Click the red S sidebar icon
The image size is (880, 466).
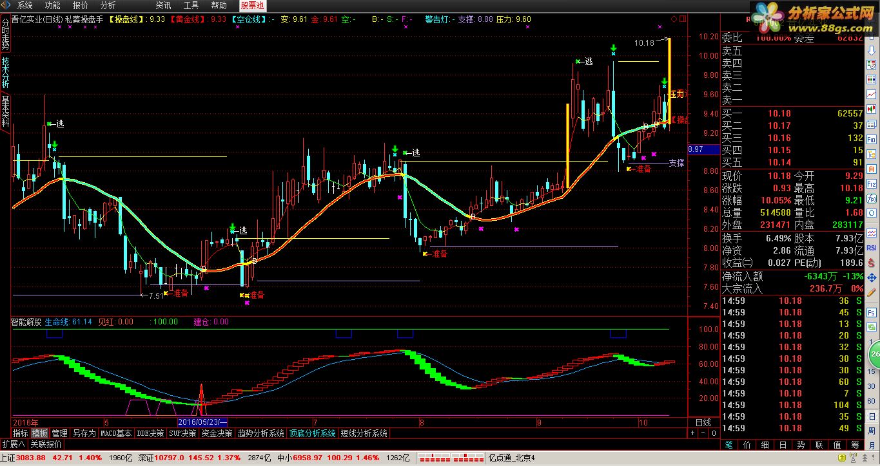[x=871, y=263]
